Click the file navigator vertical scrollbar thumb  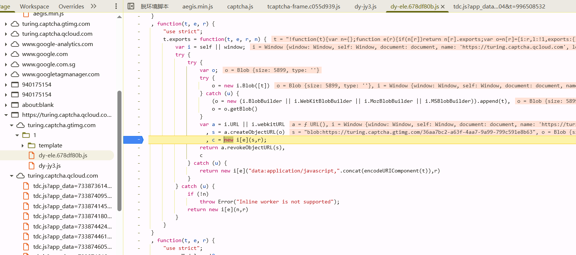click(x=119, y=150)
